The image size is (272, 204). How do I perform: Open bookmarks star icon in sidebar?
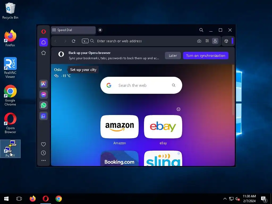pyautogui.click(x=44, y=53)
